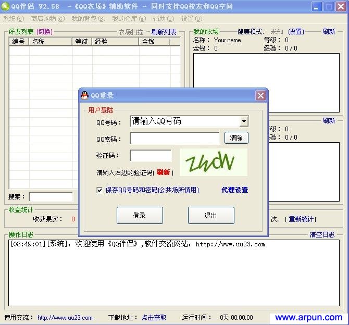Sort by the 等级 column header
Screen dimensions: 349x325
82,41
